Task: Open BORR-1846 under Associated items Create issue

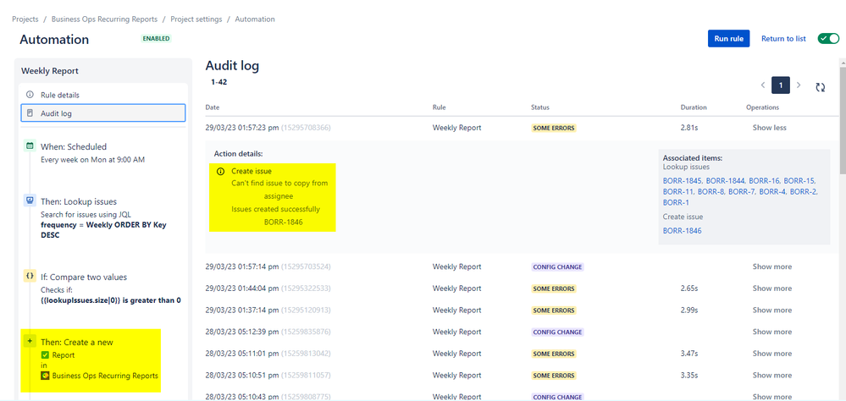Action: click(x=682, y=231)
